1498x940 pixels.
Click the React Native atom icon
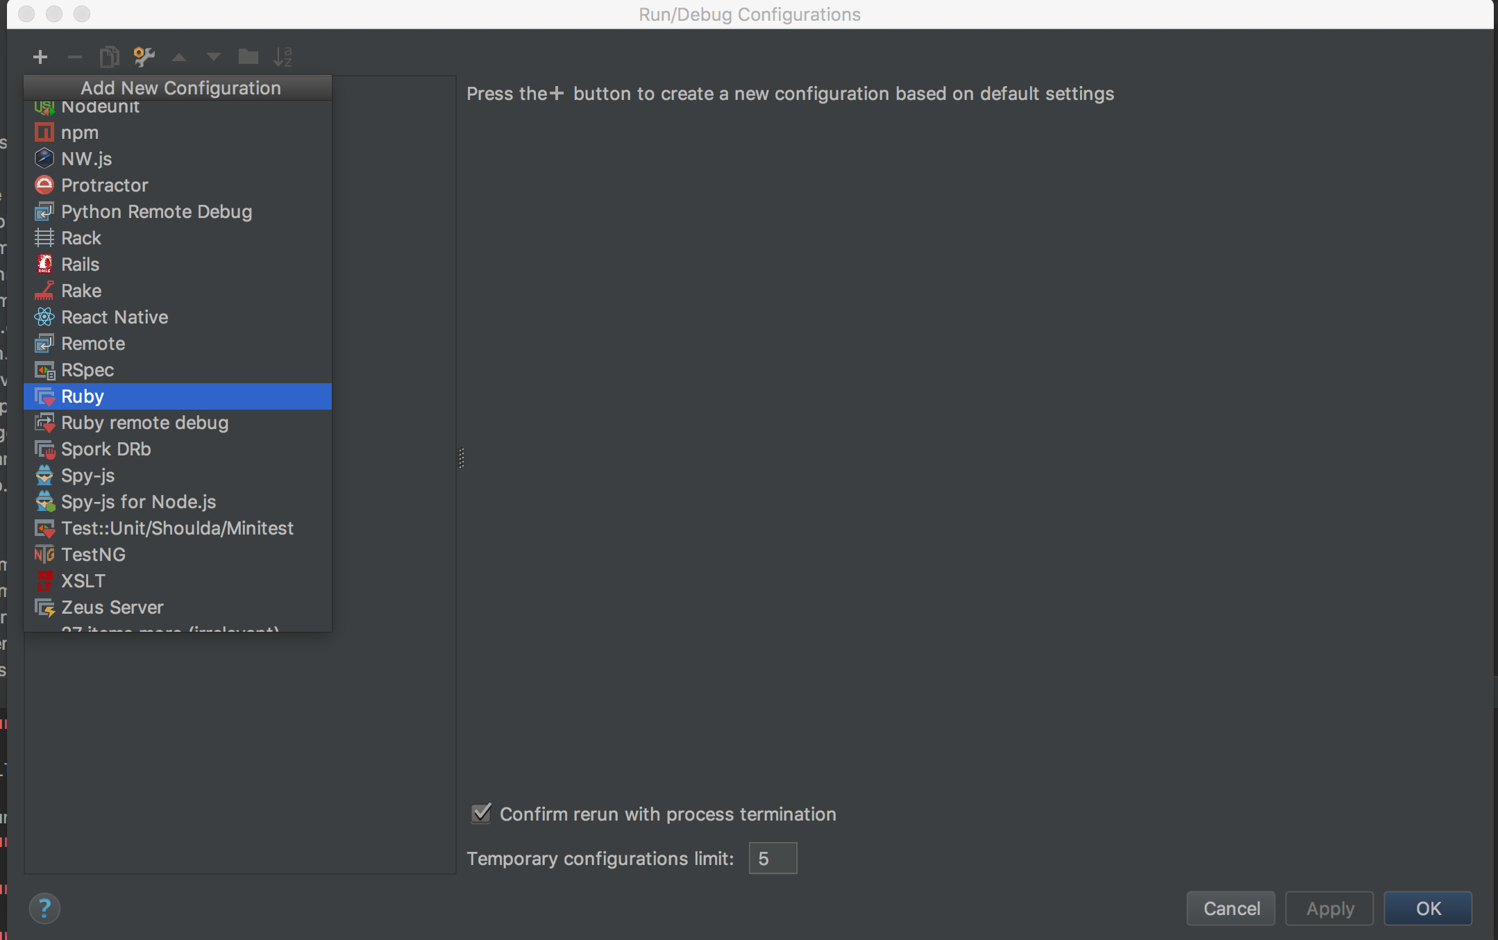point(44,317)
